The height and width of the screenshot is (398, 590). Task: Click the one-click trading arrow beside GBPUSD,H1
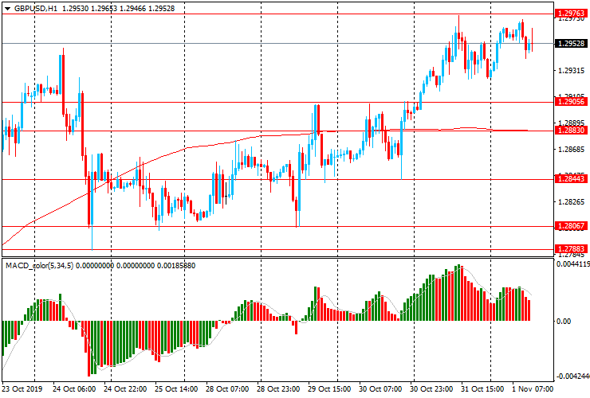click(x=7, y=7)
